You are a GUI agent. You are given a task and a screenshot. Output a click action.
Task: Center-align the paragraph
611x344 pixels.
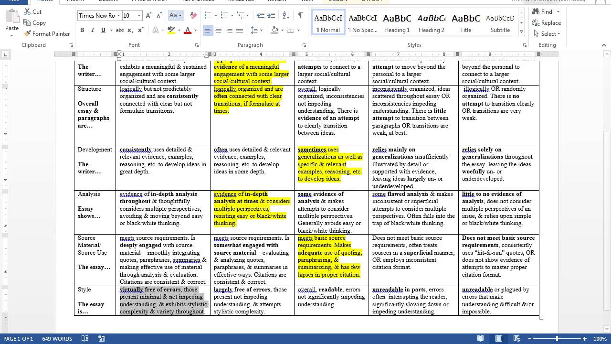pyautogui.click(x=219, y=30)
